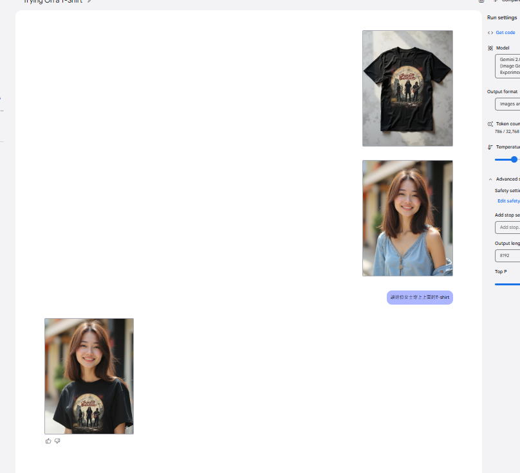Click the Top P slider track
The height and width of the screenshot is (473, 520).
point(507,284)
